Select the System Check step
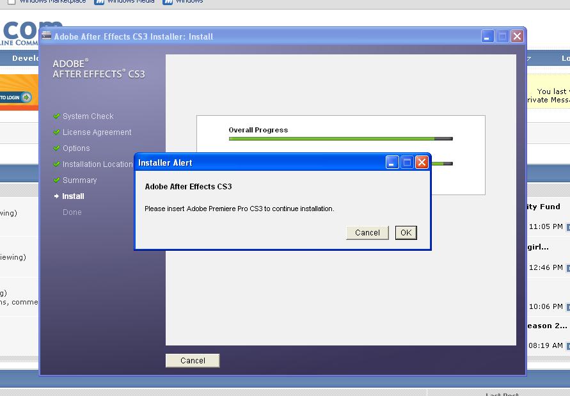The image size is (570, 396). (88, 116)
